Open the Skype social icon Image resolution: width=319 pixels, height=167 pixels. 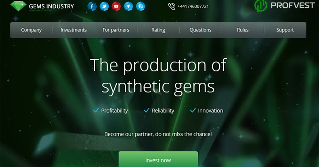click(x=141, y=6)
